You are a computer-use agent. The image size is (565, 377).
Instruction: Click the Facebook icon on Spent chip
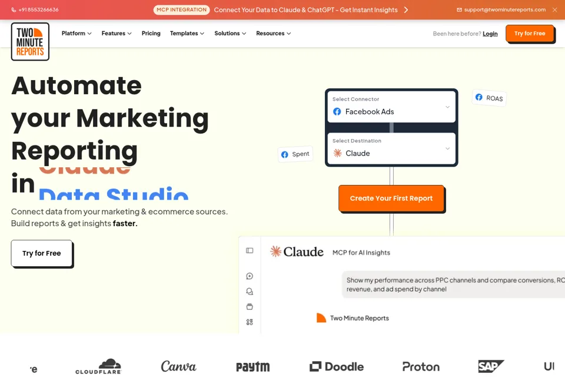pyautogui.click(x=285, y=154)
